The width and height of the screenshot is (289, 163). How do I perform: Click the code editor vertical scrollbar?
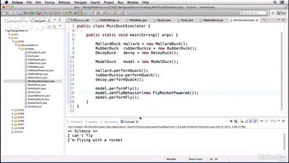pos(282,71)
